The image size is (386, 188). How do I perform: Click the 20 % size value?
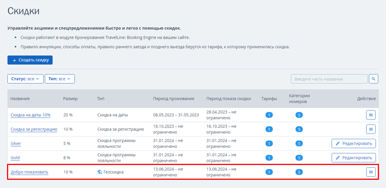point(68,115)
